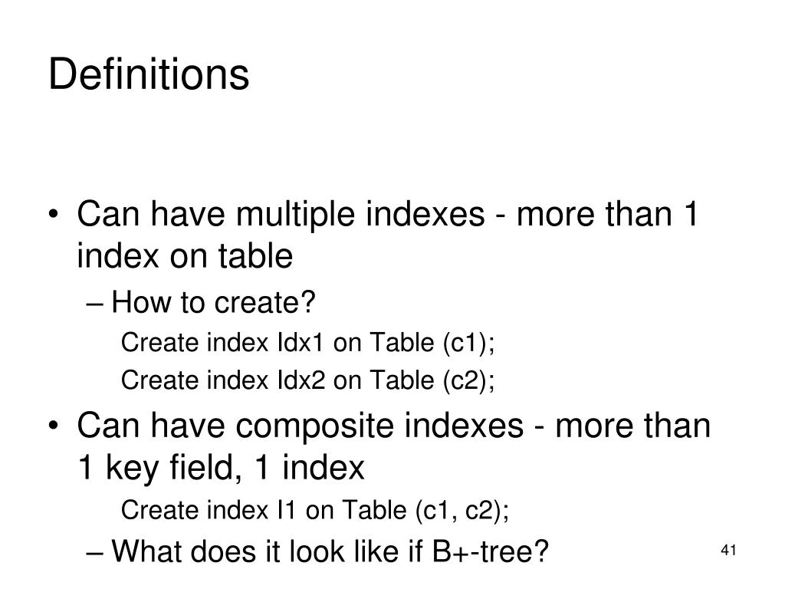Click "(c1);" at the end of the Idx1 line
This screenshot has height=589, width=785.
468,344
